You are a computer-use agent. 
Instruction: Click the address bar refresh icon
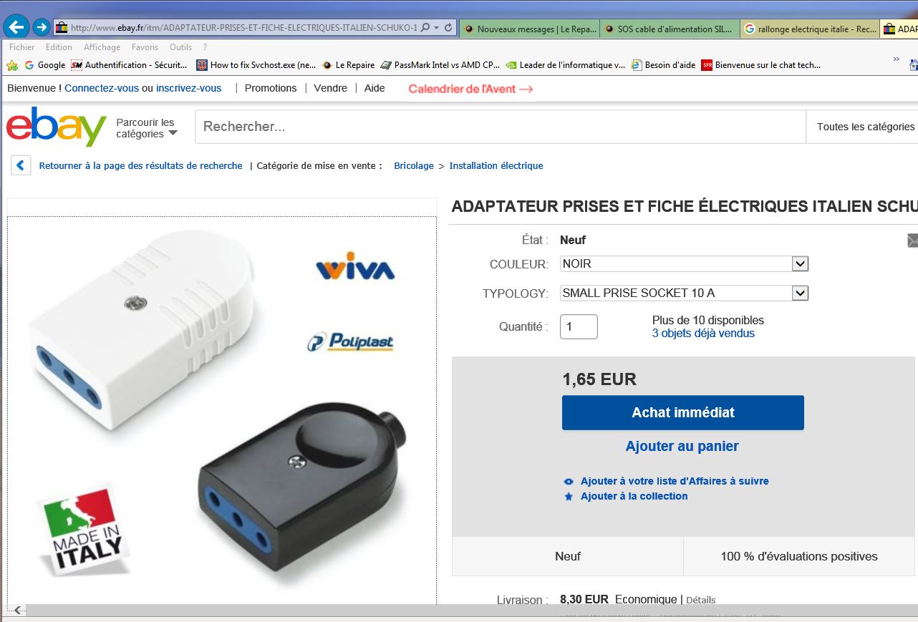pos(448,28)
